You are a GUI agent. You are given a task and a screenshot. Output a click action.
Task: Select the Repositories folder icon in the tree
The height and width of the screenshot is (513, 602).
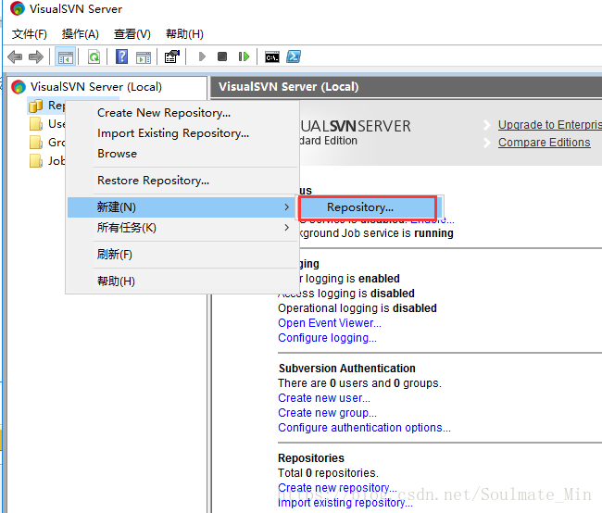click(36, 106)
